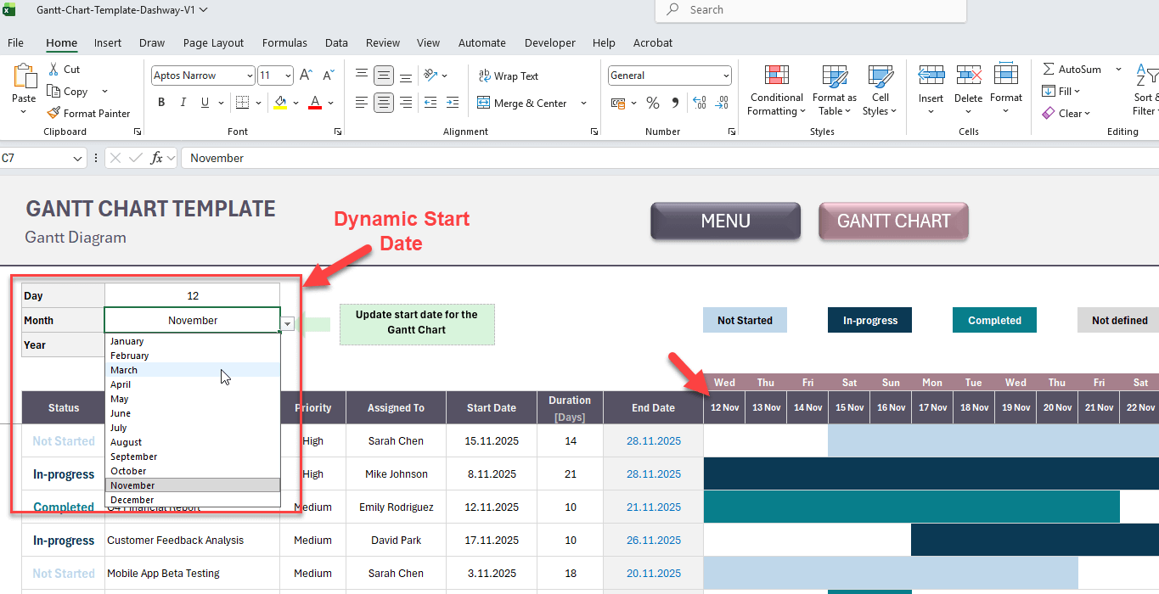Screen dimensions: 1159x594
Task: Toggle Italic formatting
Action: (183, 103)
